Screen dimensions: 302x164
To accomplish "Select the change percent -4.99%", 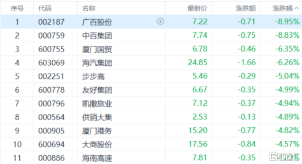I will [x=287, y=89].
